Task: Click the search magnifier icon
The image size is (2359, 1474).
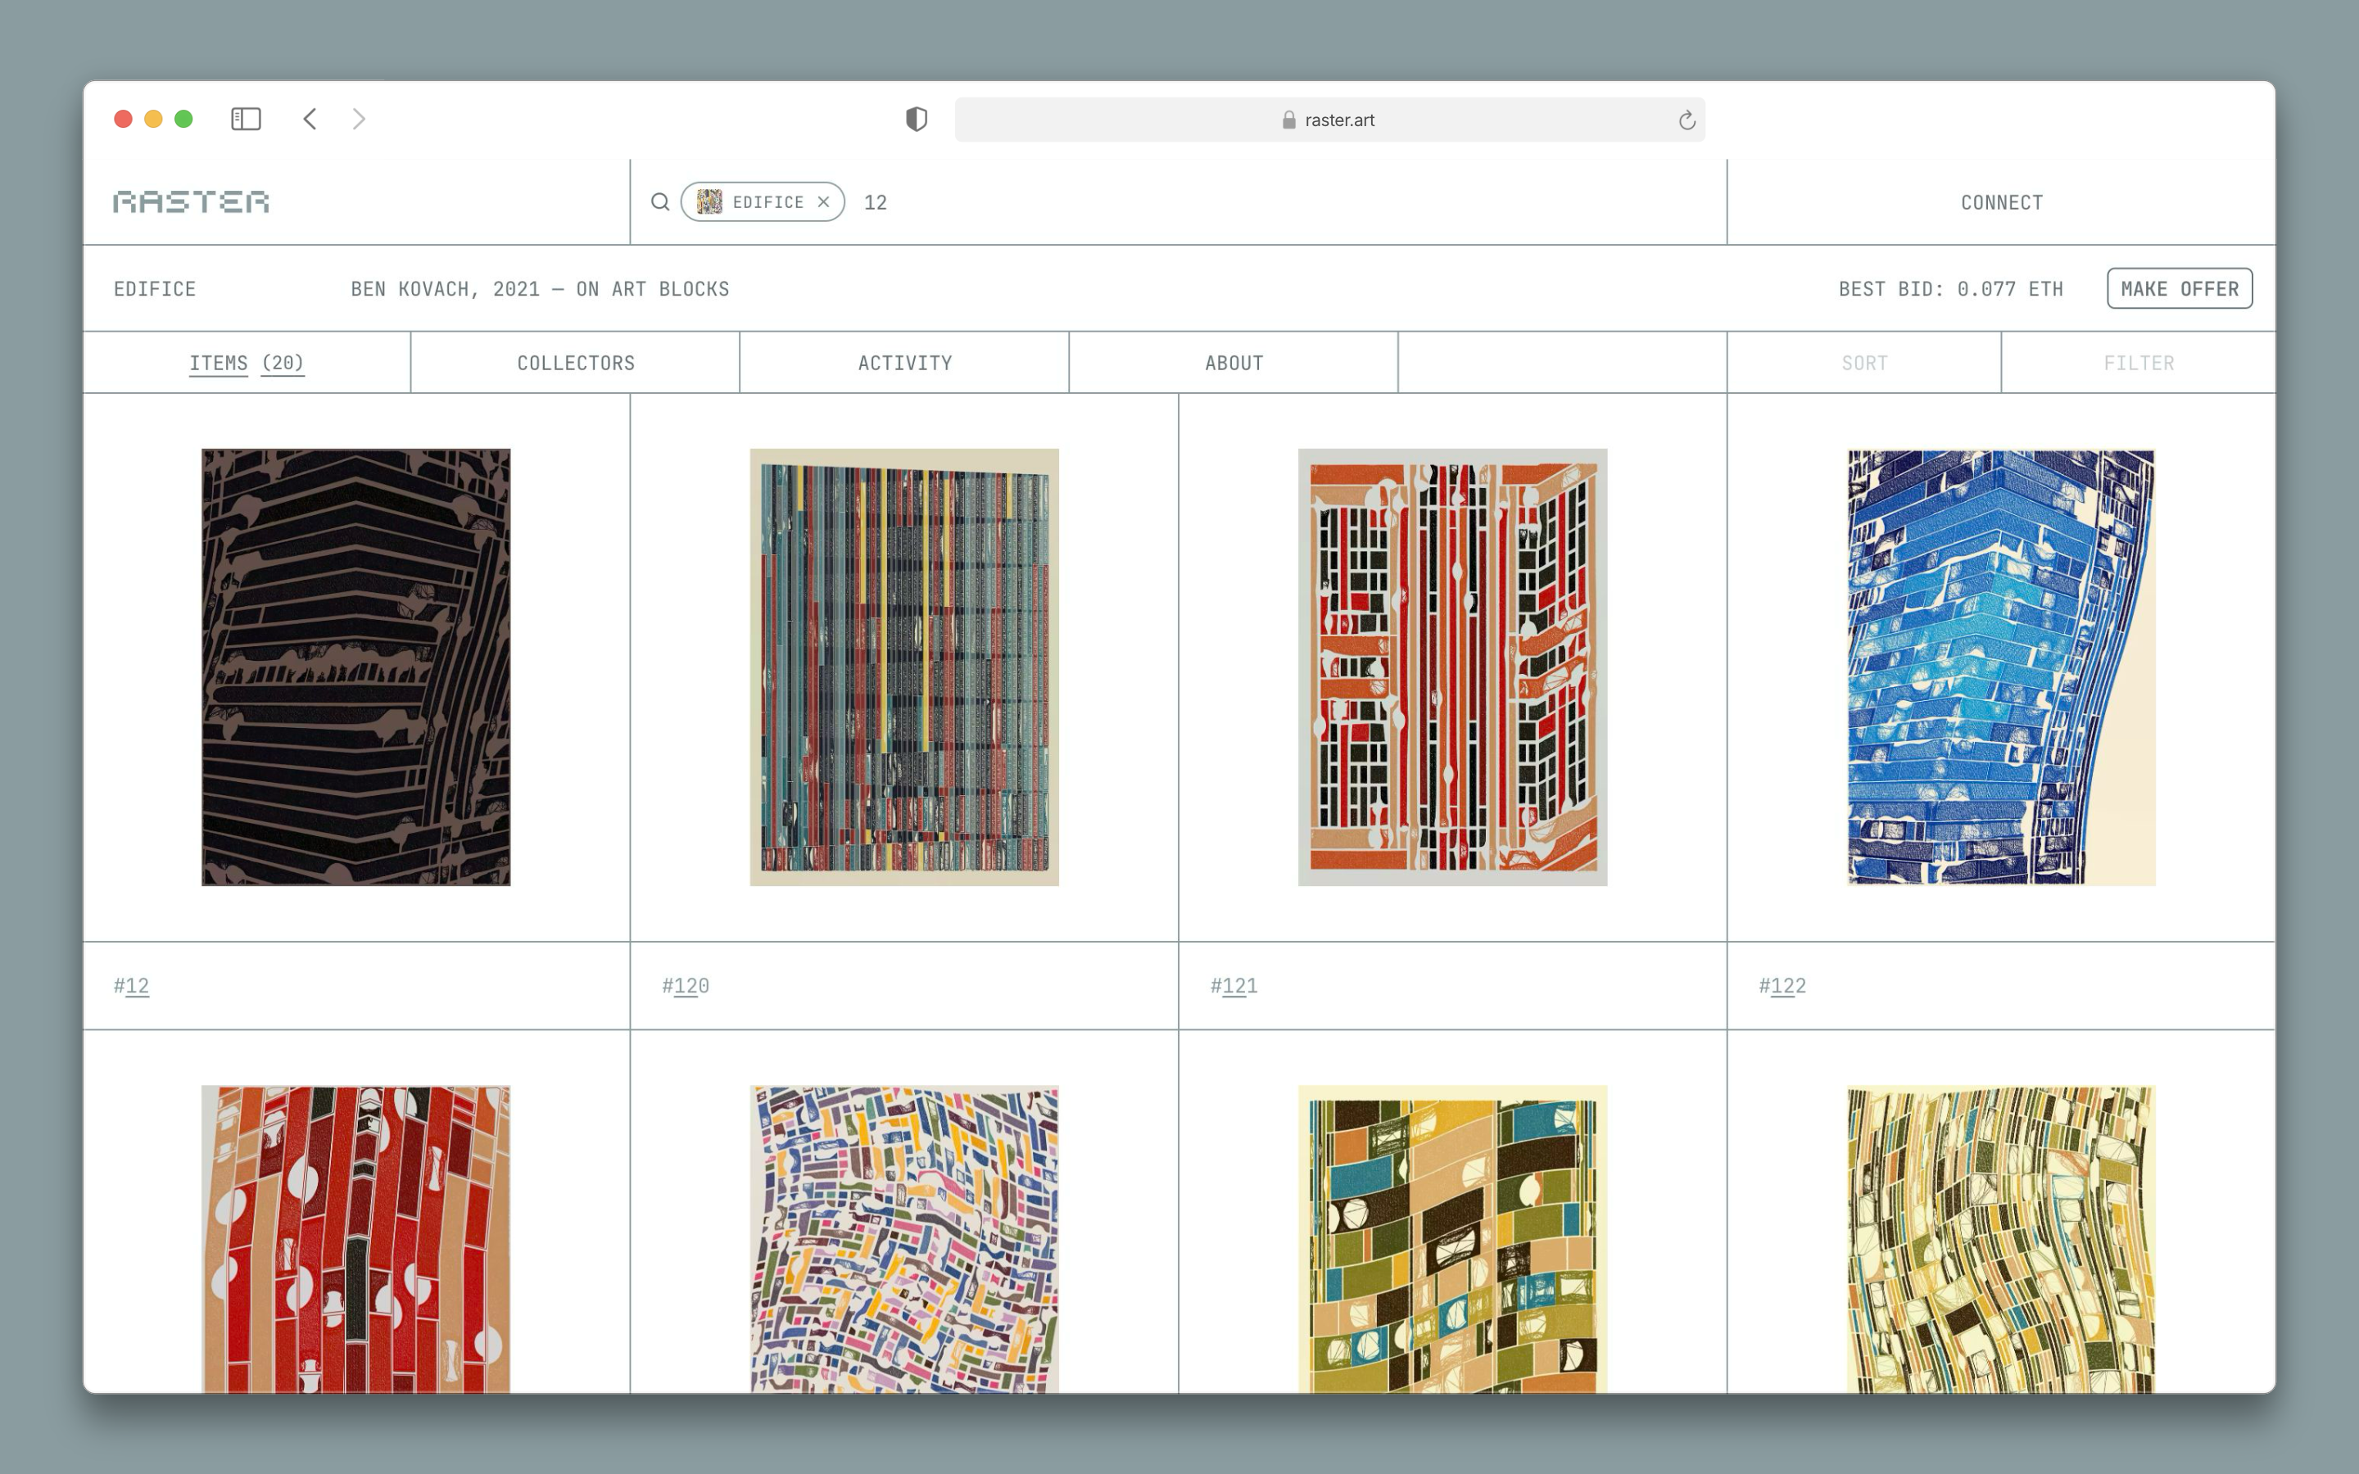Action: (x=660, y=201)
